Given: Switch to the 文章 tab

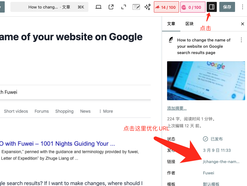Looking at the screenshot, I should click(171, 24).
